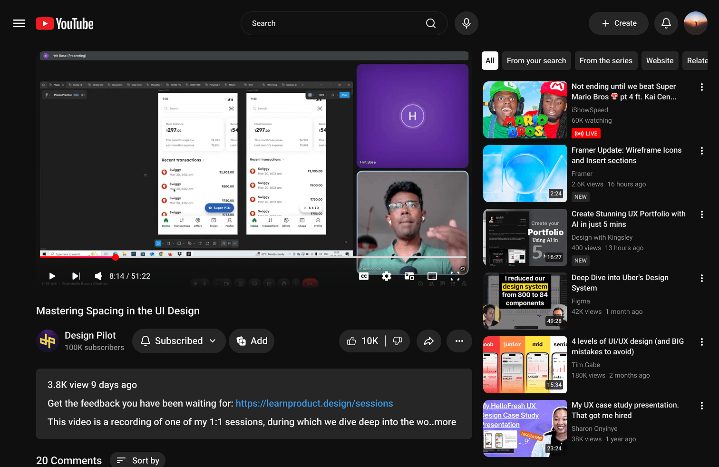The width and height of the screenshot is (719, 467).
Task: Click the 20 Comments heading
Action: (69, 460)
